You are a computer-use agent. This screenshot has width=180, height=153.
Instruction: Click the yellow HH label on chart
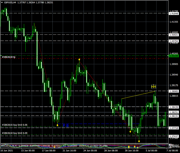coord(154,86)
